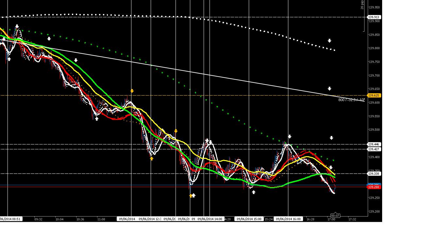Screen dimensions: 440x225
Task: Click the white down-arrow at the 16:00 price peak
Action: pos(289,136)
